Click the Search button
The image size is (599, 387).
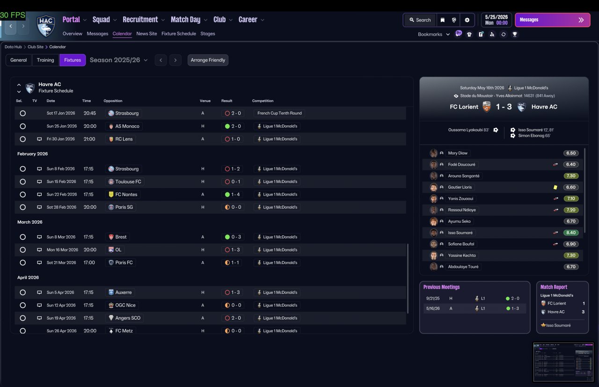coord(420,20)
